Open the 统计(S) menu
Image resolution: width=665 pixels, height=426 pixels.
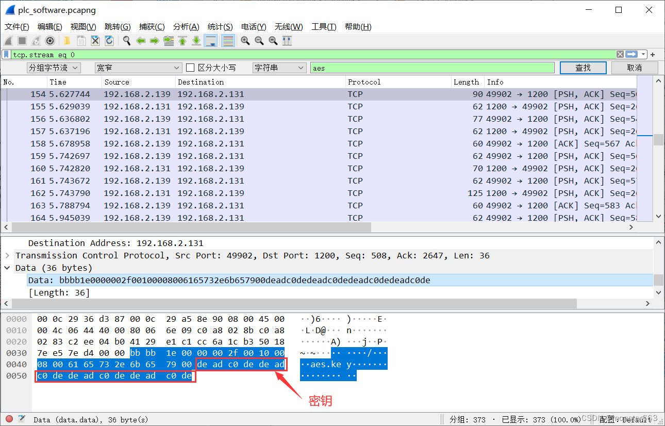(x=220, y=27)
